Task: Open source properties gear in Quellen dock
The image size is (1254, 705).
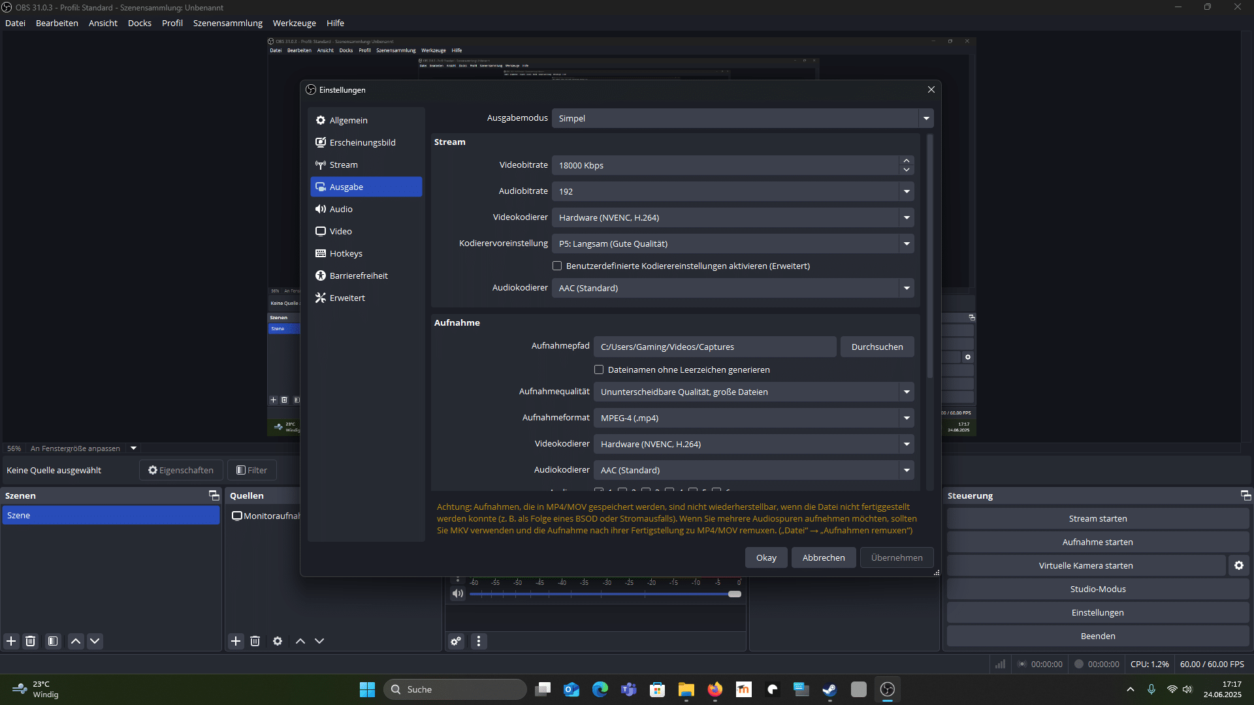Action: click(x=278, y=641)
